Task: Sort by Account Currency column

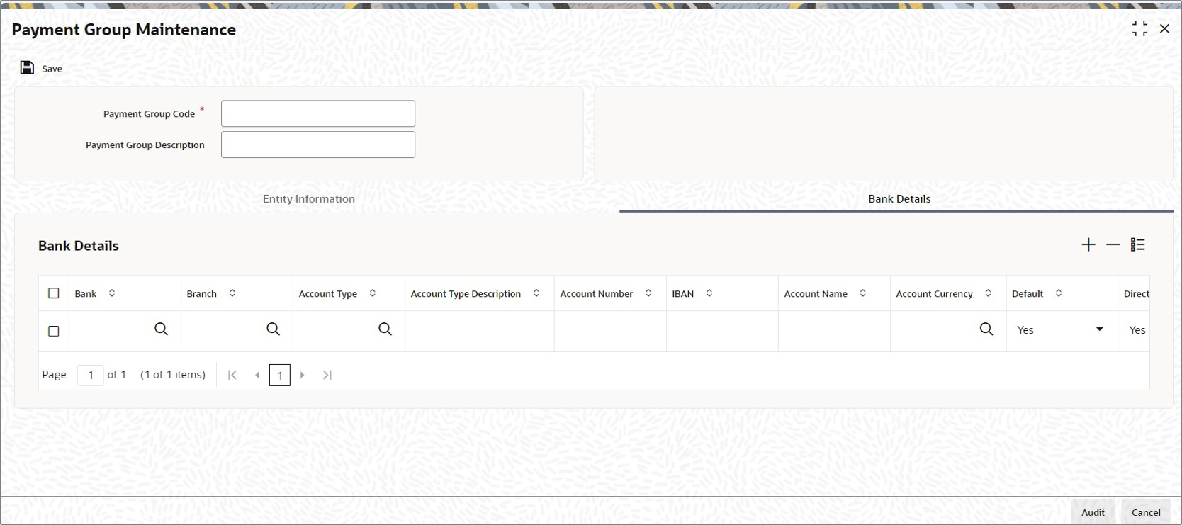Action: pos(989,293)
